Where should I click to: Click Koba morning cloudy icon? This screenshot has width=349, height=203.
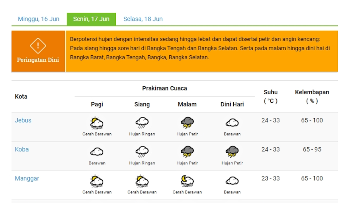click(x=97, y=152)
